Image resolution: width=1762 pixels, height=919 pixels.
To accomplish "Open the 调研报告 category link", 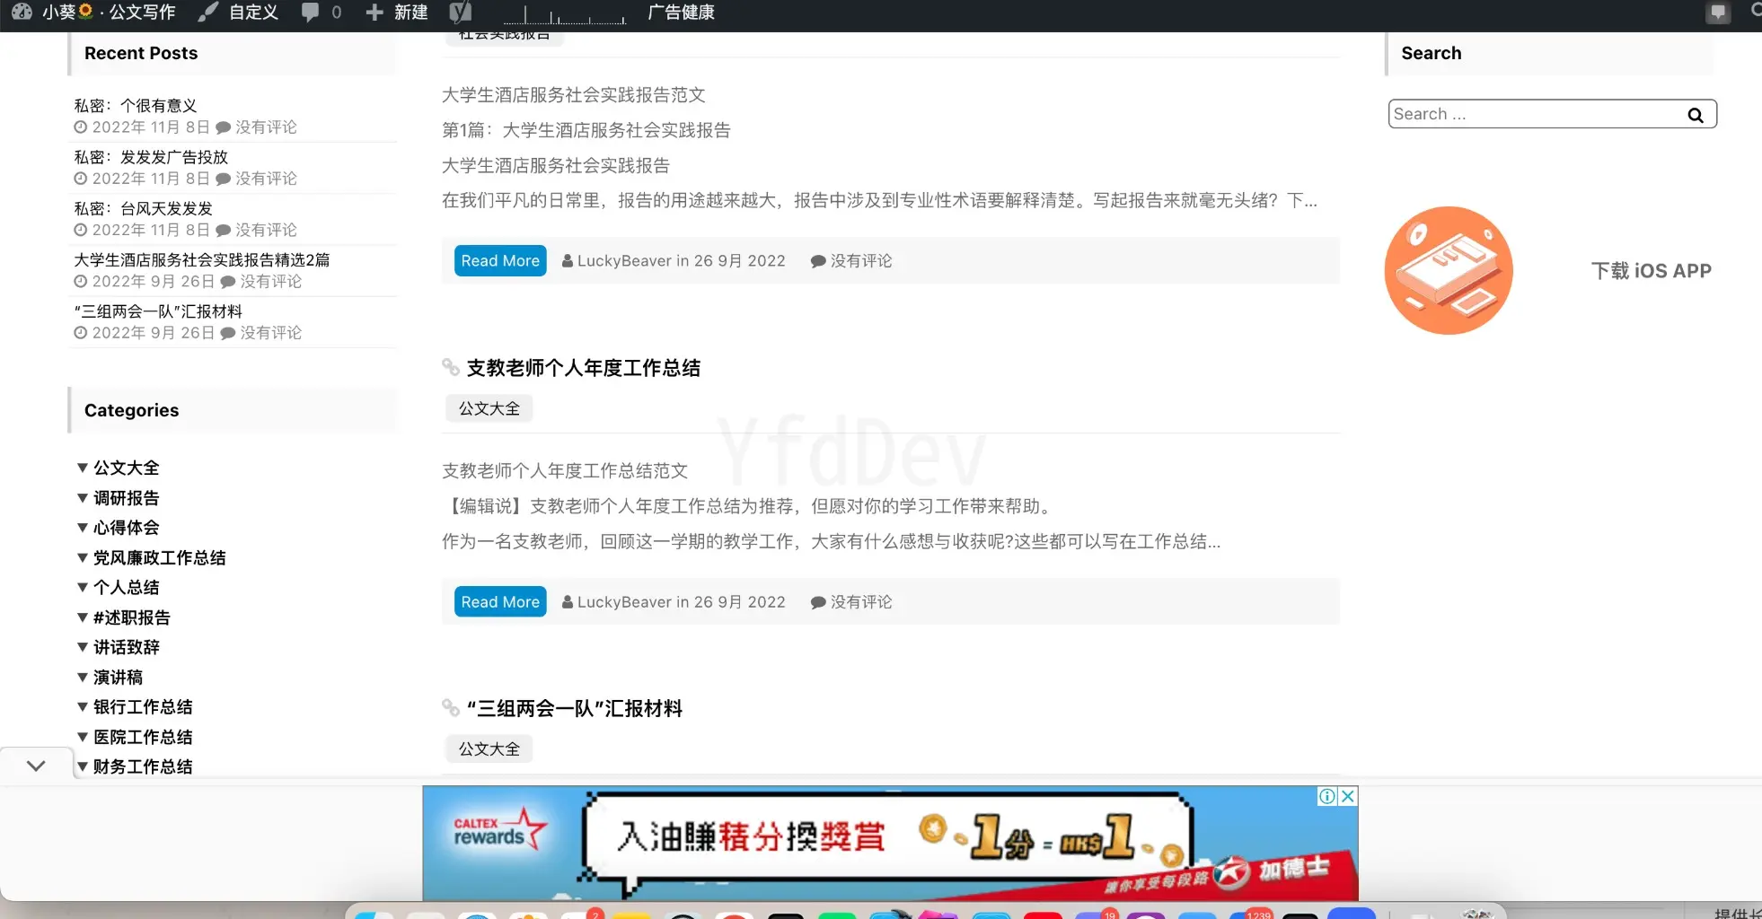I will [x=127, y=498].
